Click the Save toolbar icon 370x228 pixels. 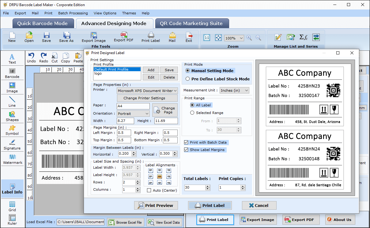point(46,37)
